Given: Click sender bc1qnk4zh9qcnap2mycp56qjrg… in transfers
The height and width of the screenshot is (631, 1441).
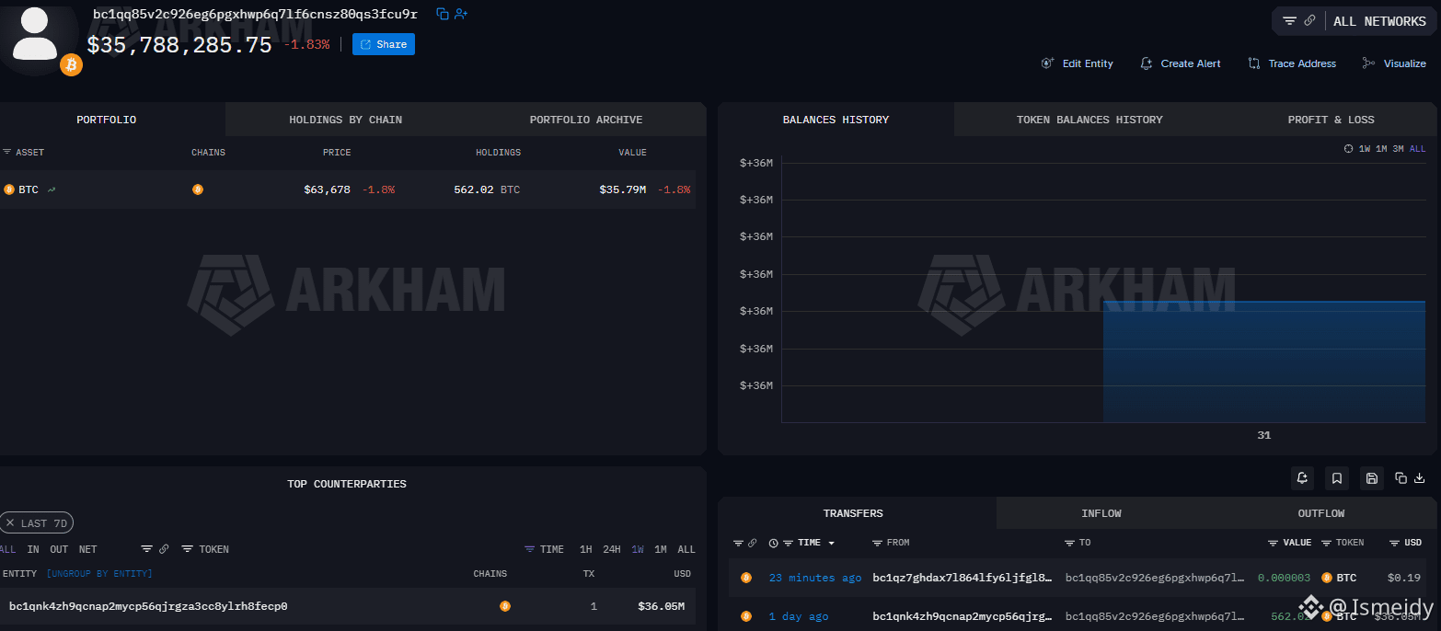Looking at the screenshot, I should [962, 616].
